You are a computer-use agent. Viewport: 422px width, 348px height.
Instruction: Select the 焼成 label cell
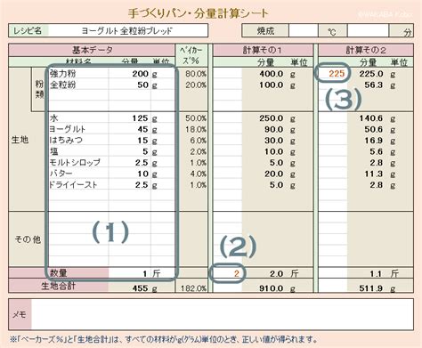[265, 31]
